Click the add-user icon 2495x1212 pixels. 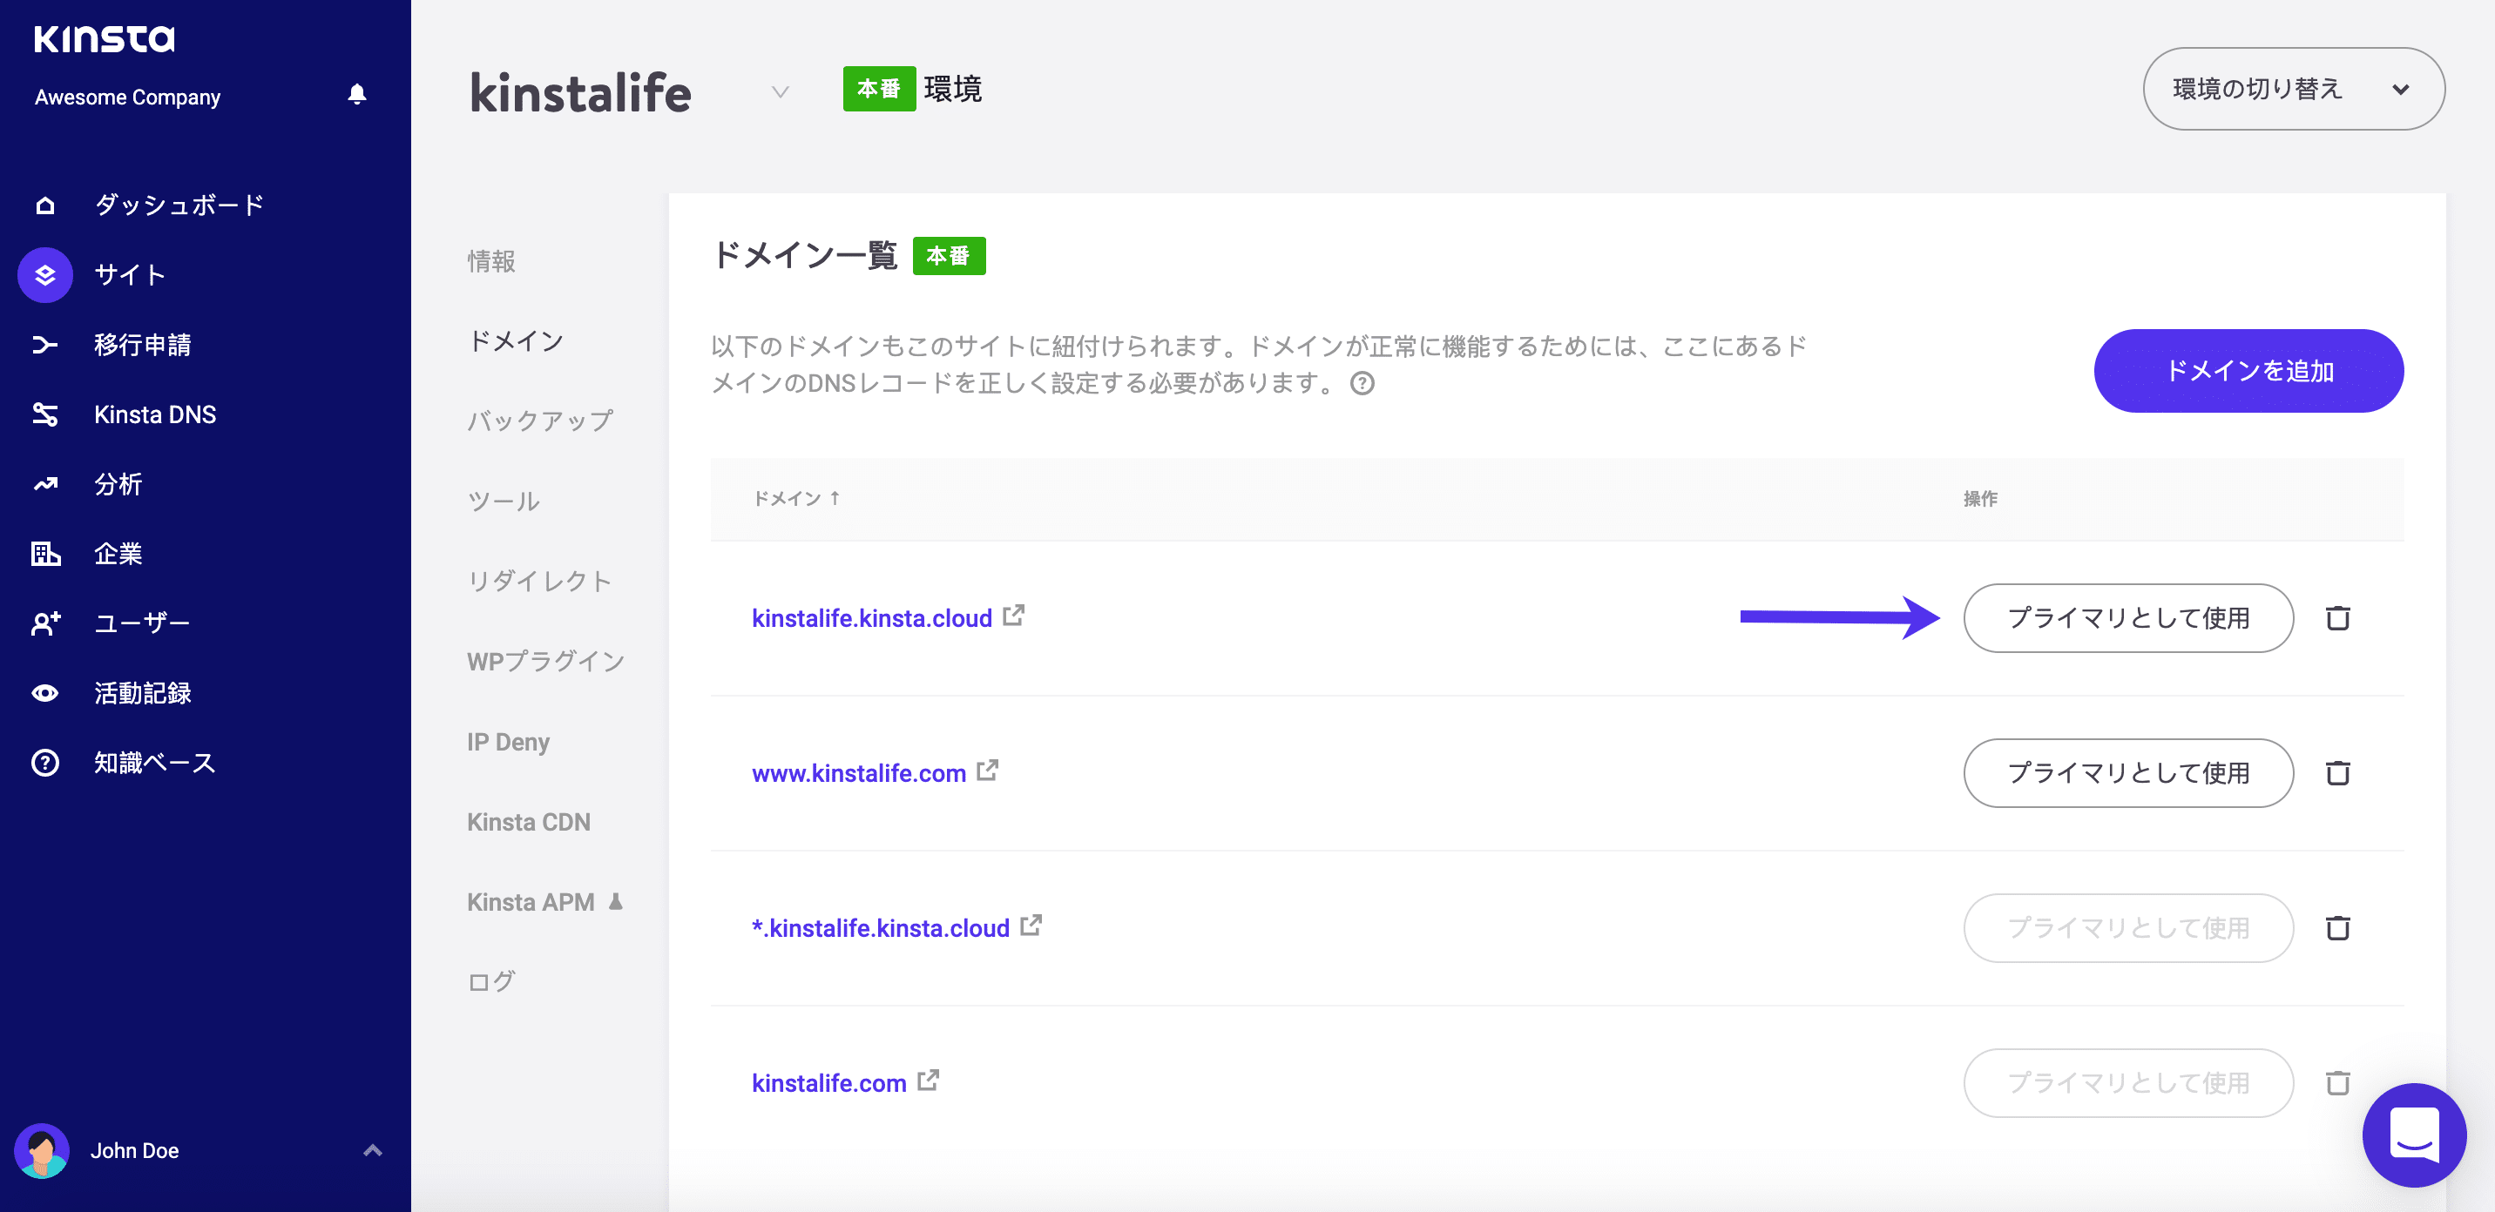[44, 623]
